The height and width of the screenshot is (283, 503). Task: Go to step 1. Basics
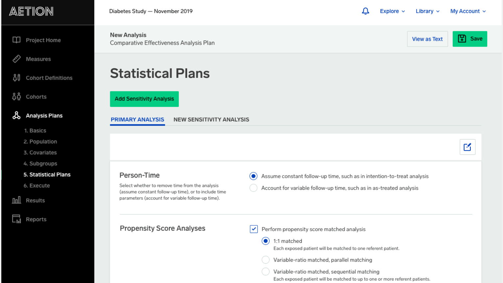click(x=35, y=130)
